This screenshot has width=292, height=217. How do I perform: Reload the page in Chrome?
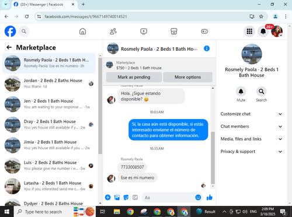tap(27, 16)
